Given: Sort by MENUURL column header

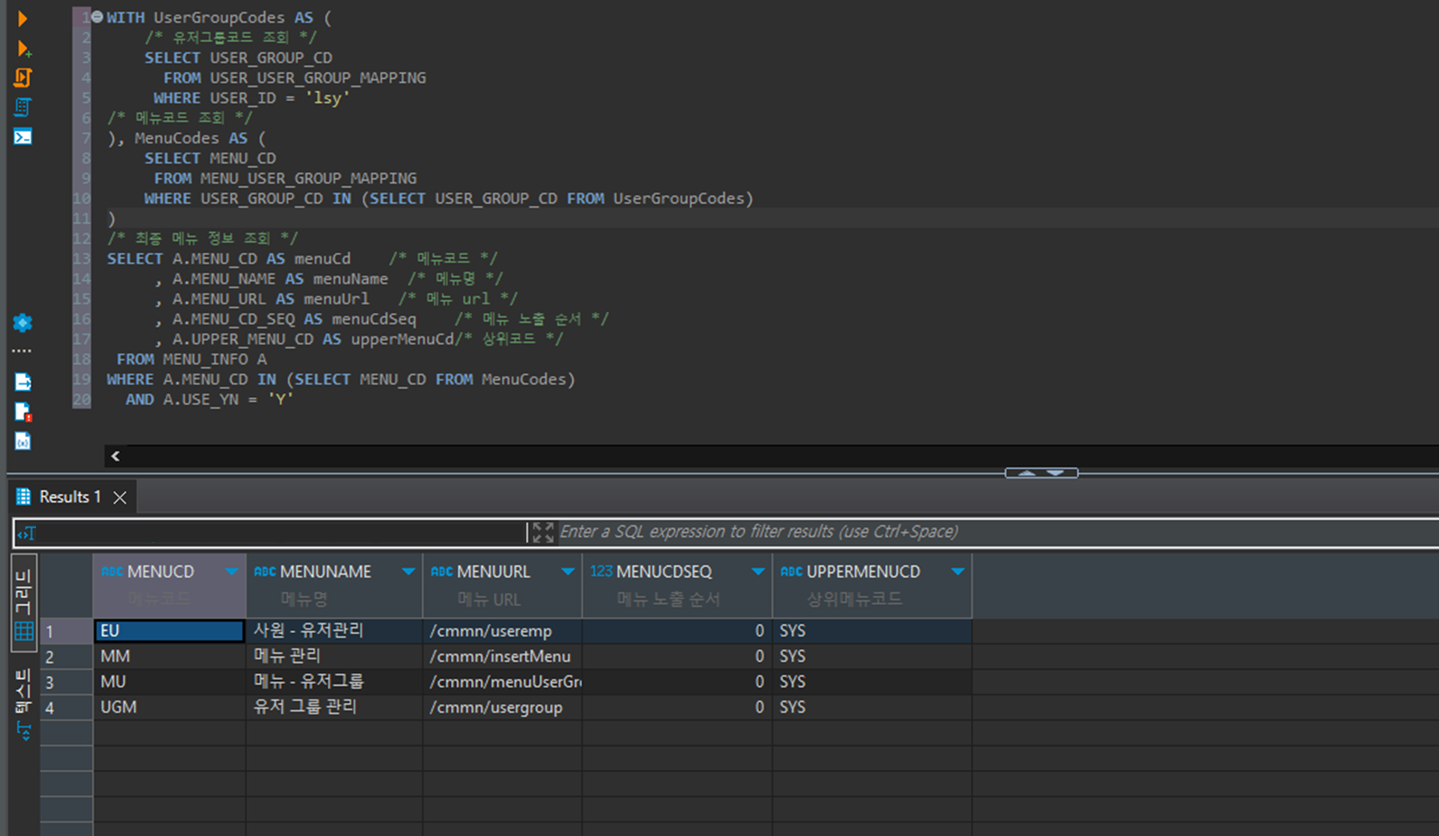Looking at the screenshot, I should tap(493, 572).
